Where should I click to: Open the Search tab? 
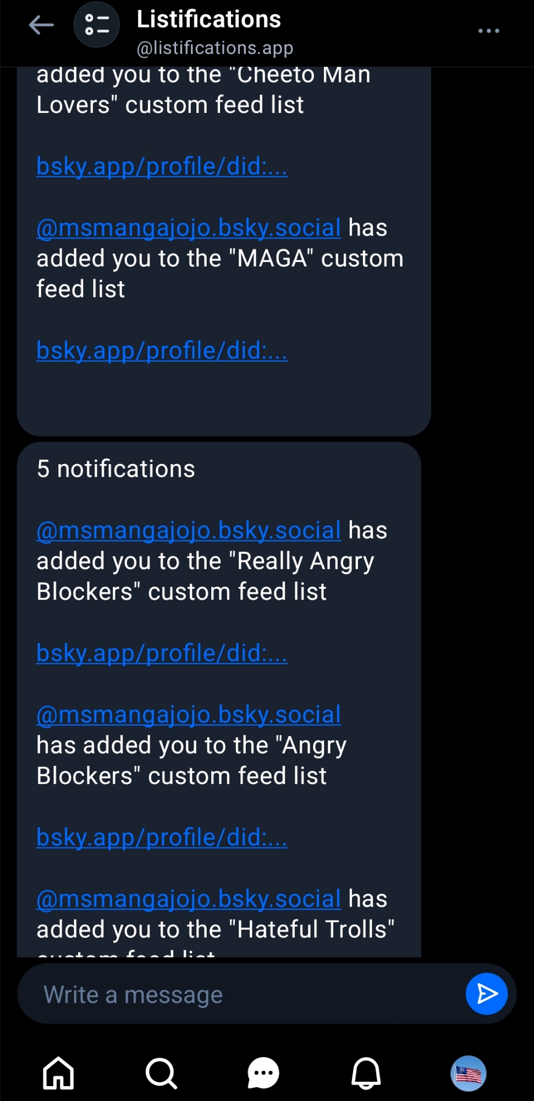click(161, 1073)
